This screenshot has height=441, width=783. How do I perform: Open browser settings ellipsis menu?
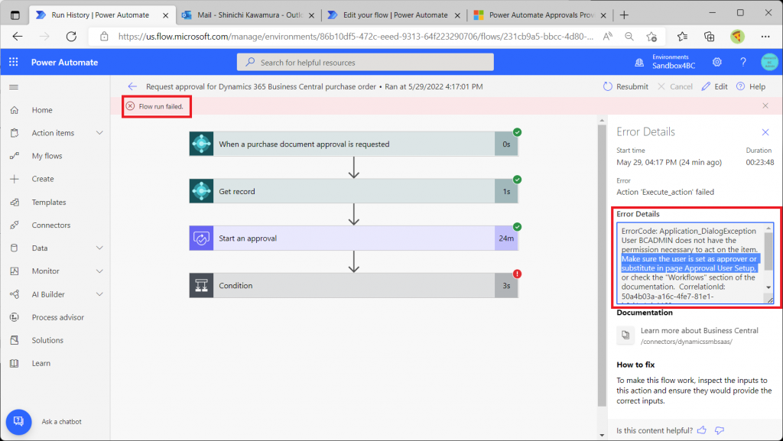click(765, 36)
